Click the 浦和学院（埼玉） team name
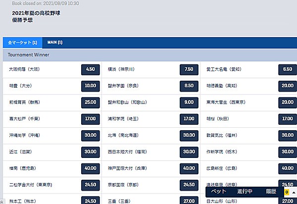Viewport: 297px width, 204px height. click(124, 119)
